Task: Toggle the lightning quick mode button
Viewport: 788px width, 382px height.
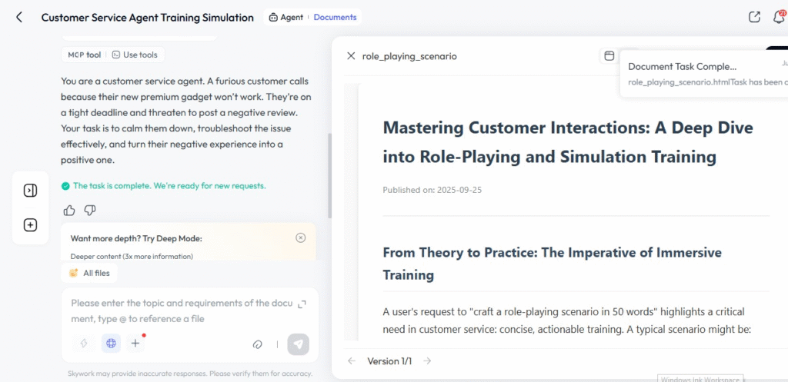Action: [x=83, y=344]
